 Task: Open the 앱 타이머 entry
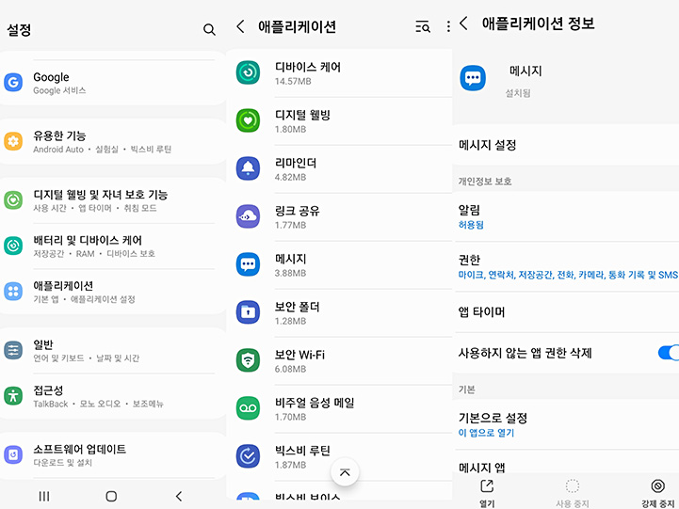[566, 311]
